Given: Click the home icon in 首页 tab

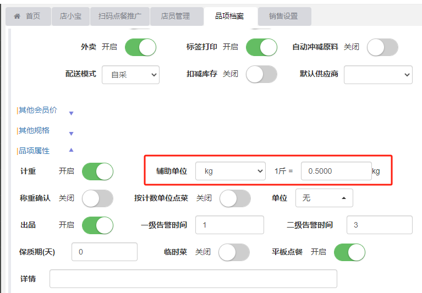Looking at the screenshot, I should pyautogui.click(x=17, y=16).
